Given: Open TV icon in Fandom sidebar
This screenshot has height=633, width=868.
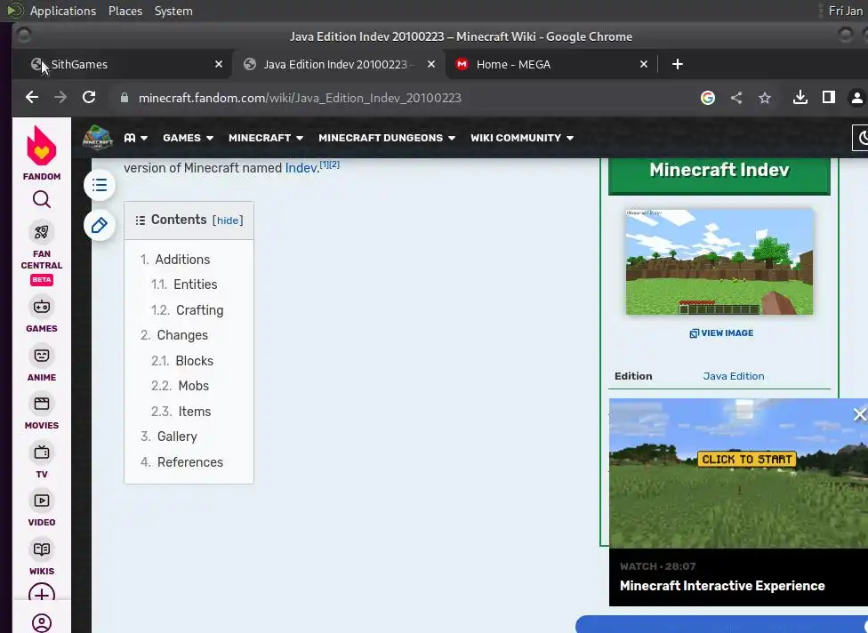Looking at the screenshot, I should [42, 452].
